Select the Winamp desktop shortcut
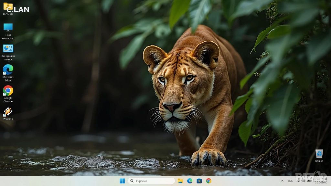331x186 pixels. tap(8, 112)
